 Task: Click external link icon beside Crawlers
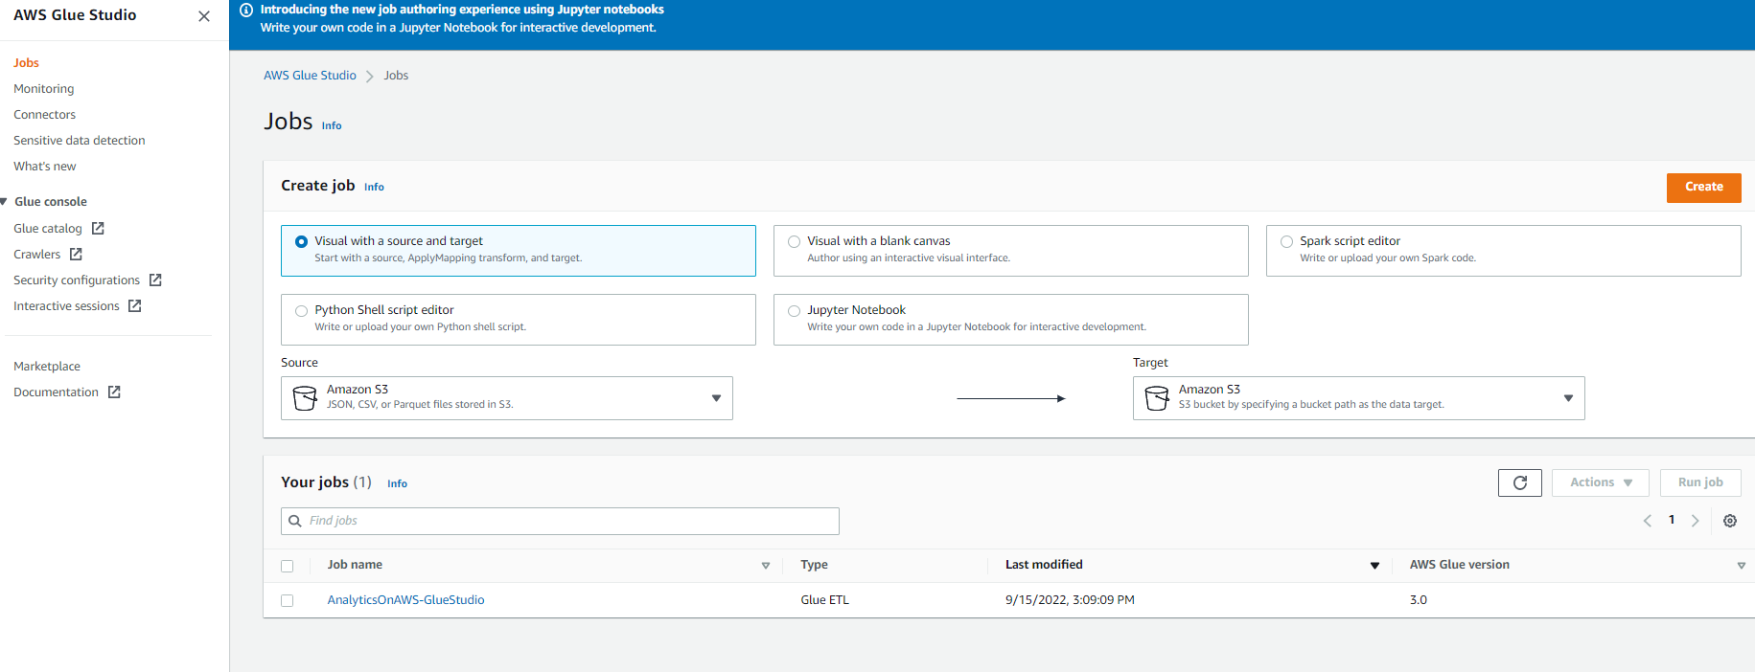pos(76,254)
